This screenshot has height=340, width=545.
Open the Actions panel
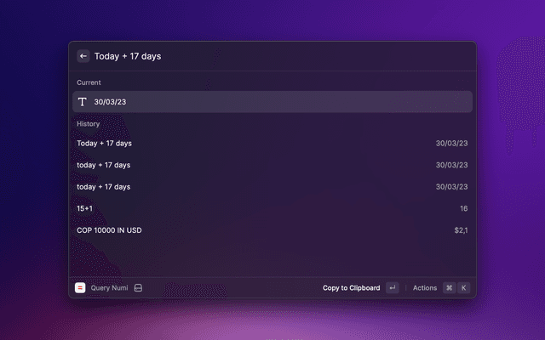425,288
